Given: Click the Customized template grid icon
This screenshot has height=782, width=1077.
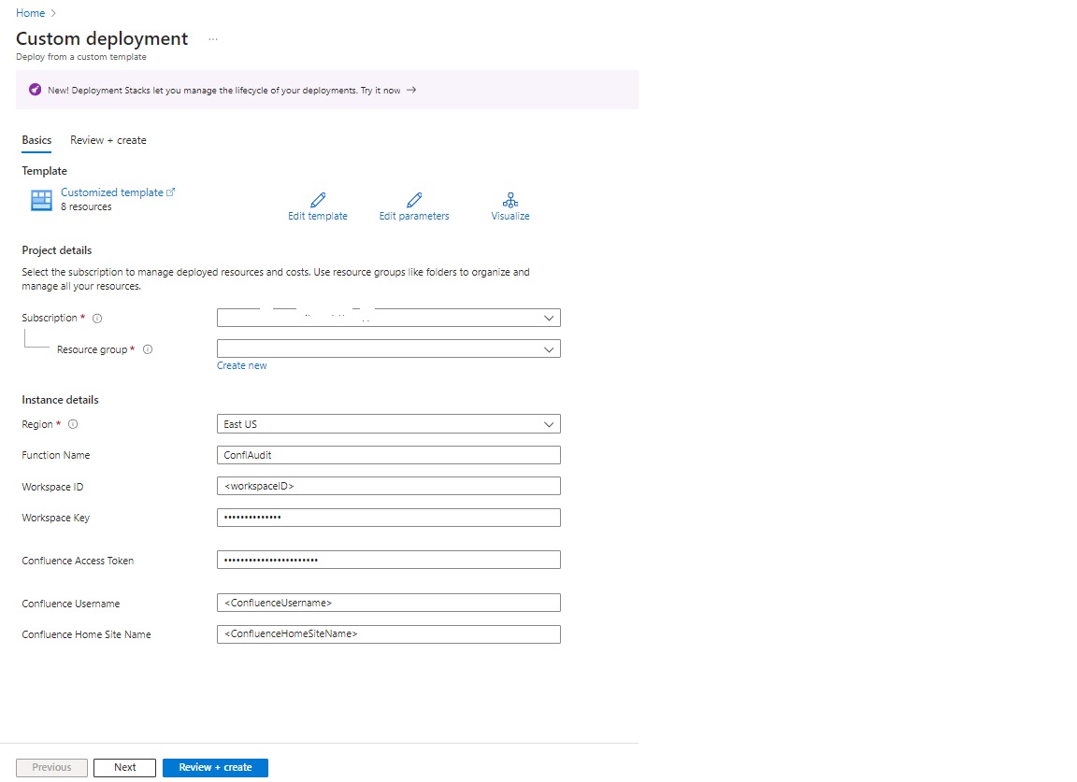Looking at the screenshot, I should pos(41,200).
